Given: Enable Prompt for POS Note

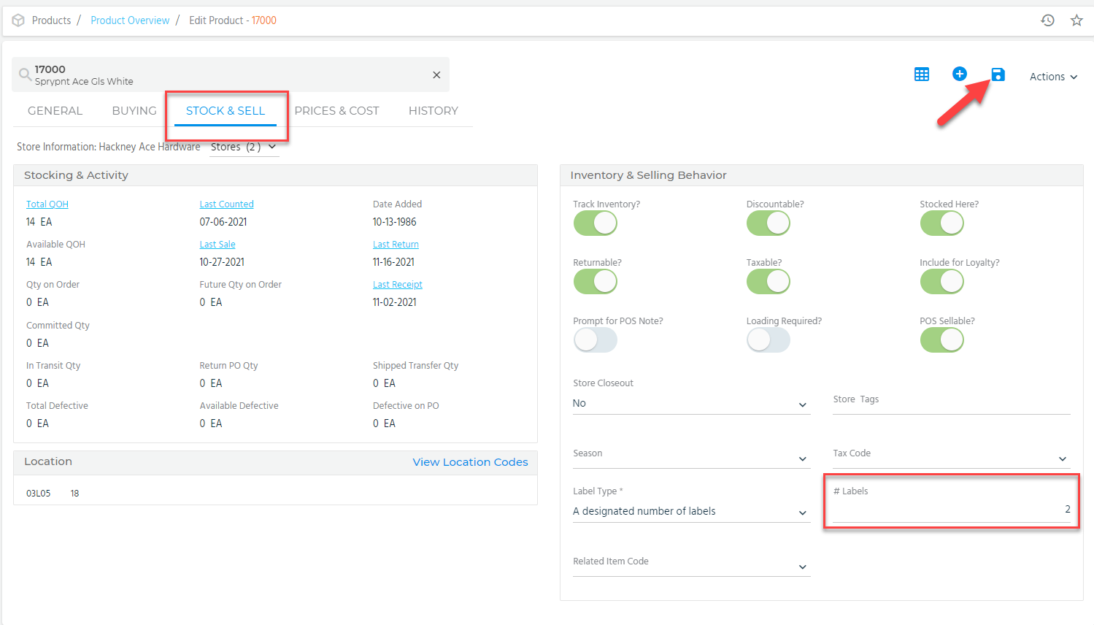Looking at the screenshot, I should [595, 340].
